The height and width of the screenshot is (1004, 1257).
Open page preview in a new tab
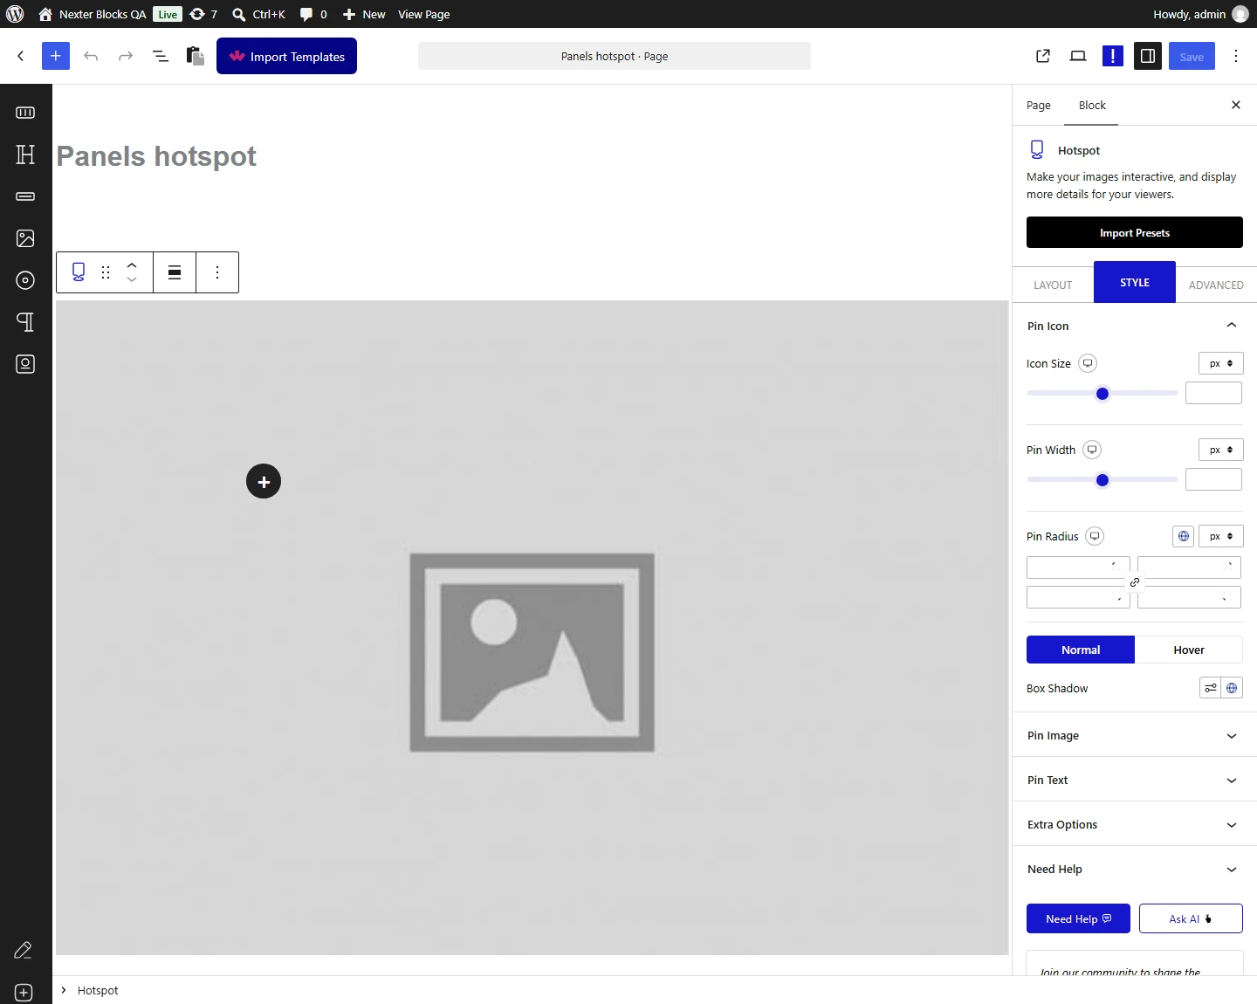[1043, 56]
